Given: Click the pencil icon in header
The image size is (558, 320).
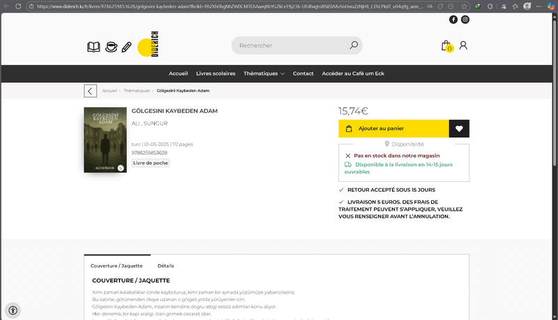Looking at the screenshot, I should (126, 47).
